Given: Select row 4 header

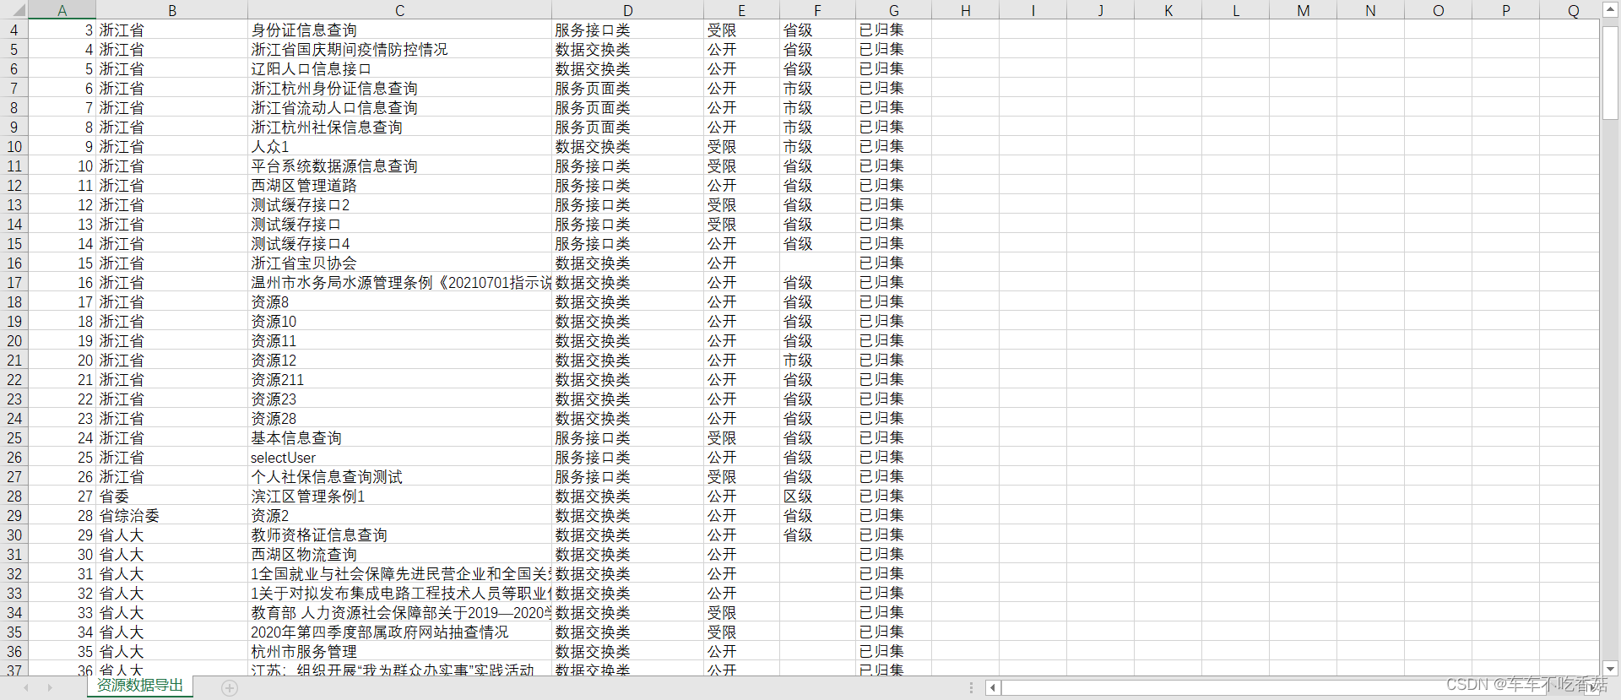Looking at the screenshot, I should tap(14, 30).
